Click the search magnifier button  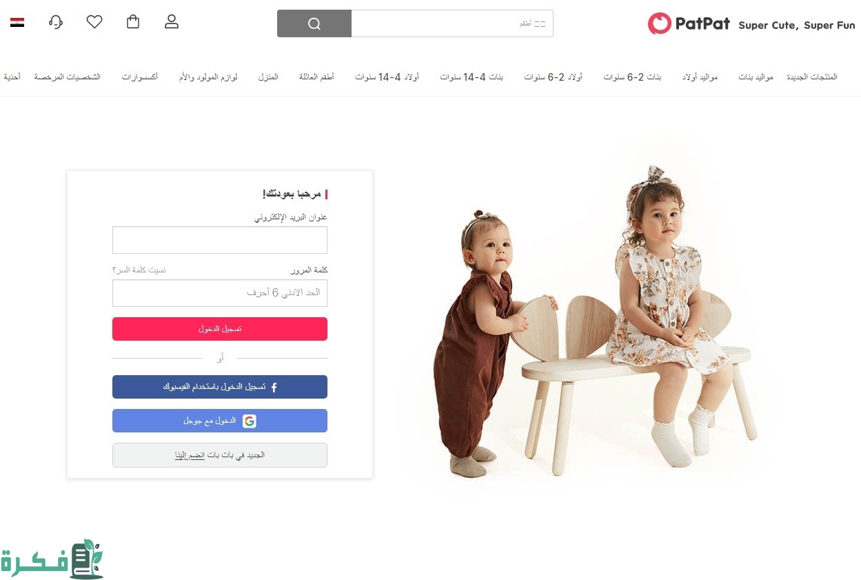click(x=314, y=23)
